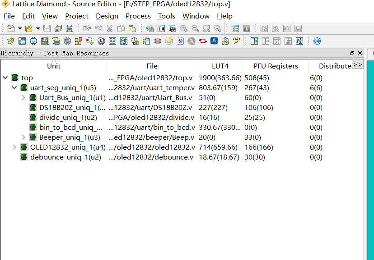Viewport: 374px width, 260px height.
Task: Click the Find in Files binoculars icon
Action: 173,28
